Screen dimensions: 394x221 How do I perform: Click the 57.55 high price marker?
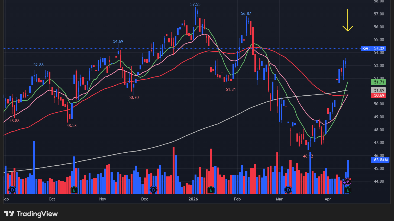click(x=195, y=5)
